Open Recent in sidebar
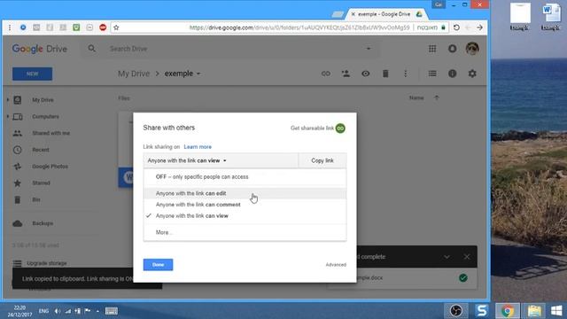This screenshot has width=567, height=319. tap(41, 150)
